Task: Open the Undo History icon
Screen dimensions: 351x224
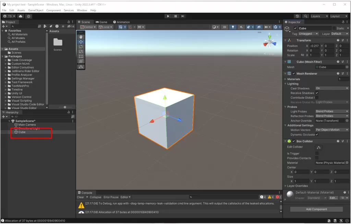Action: (x=297, y=16)
